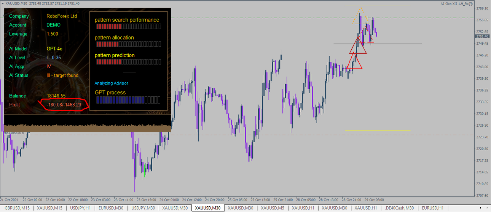The width and height of the screenshot is (491, 212).
Task: Switch to the EURUSD,H1 chart tab
Action: pos(433,208)
